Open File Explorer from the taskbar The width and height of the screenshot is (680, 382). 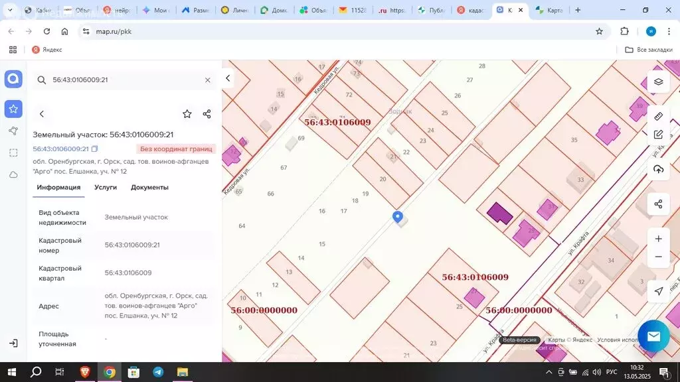(x=182, y=372)
